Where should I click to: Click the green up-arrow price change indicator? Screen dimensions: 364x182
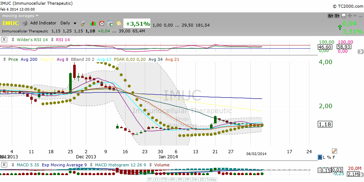[340, 27]
